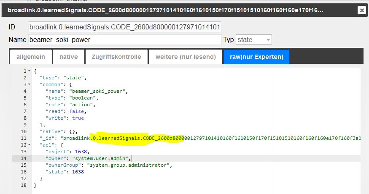
Task: Click the "_id" line with broadlink code
Action: [x=200, y=138]
